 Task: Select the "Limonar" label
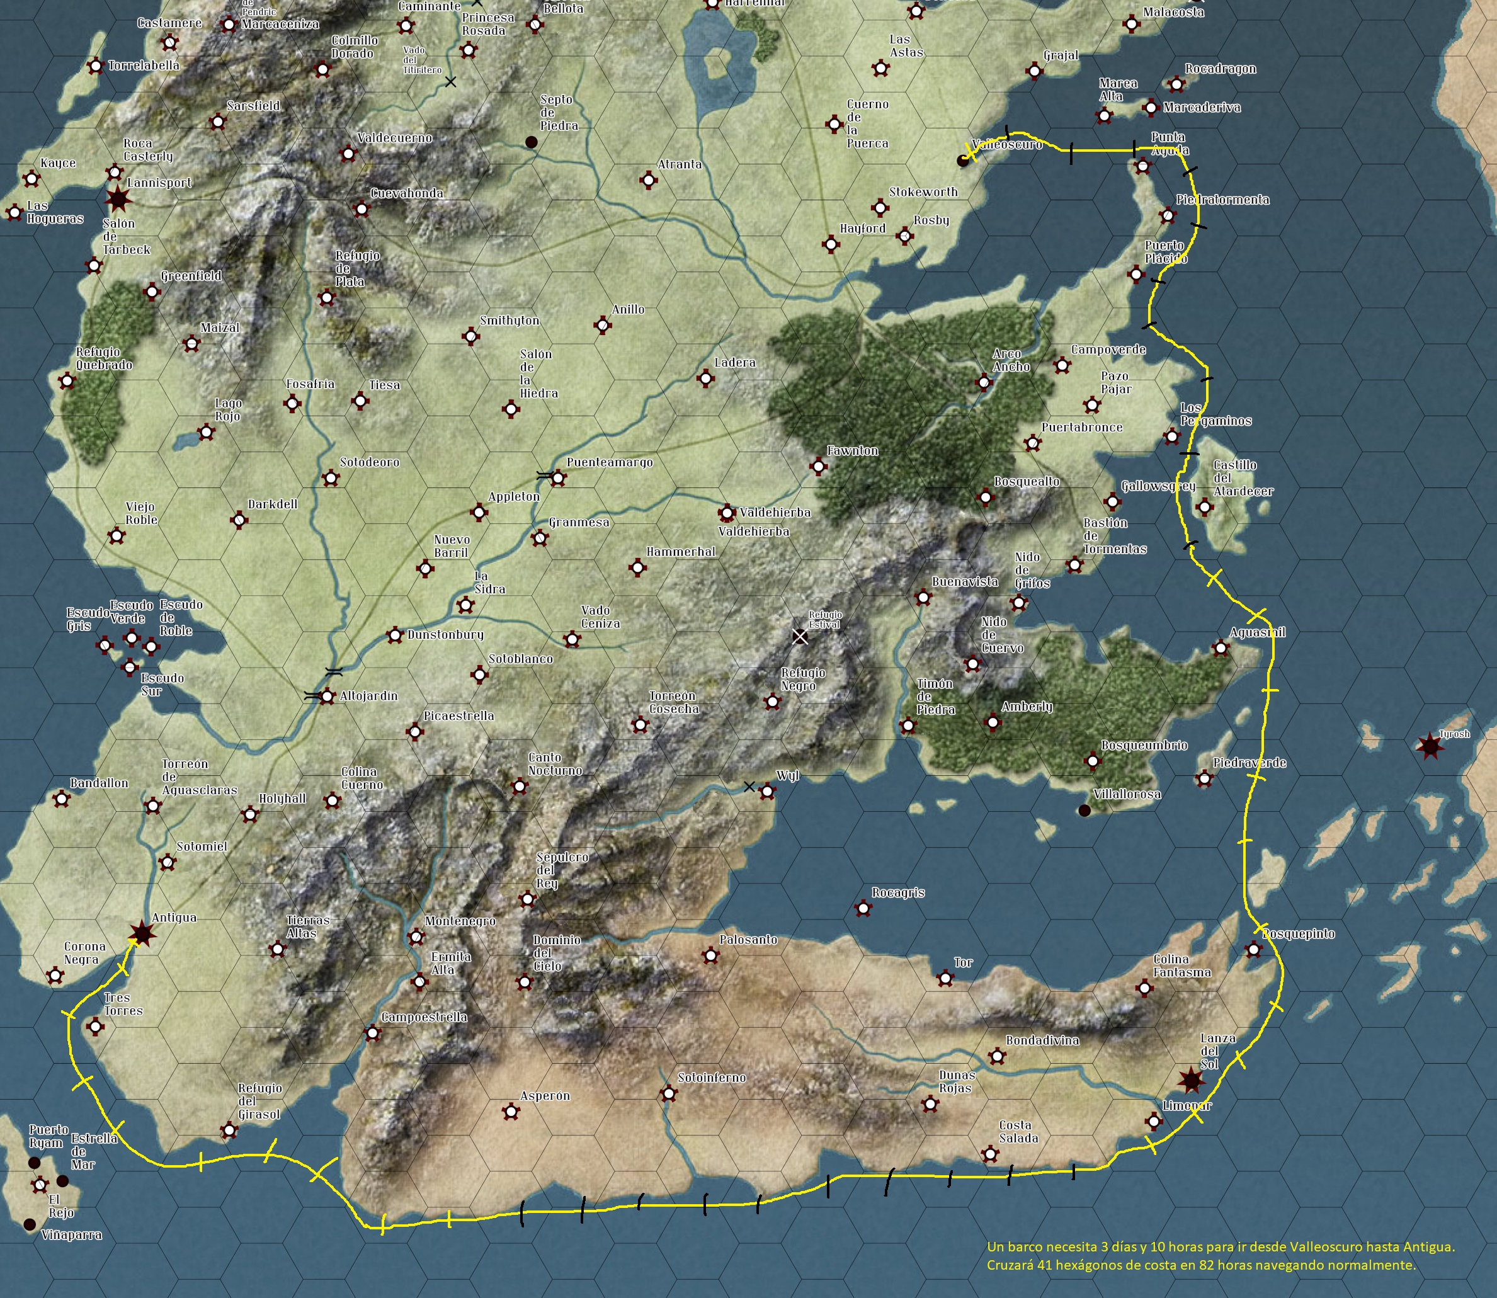coord(1187,1105)
